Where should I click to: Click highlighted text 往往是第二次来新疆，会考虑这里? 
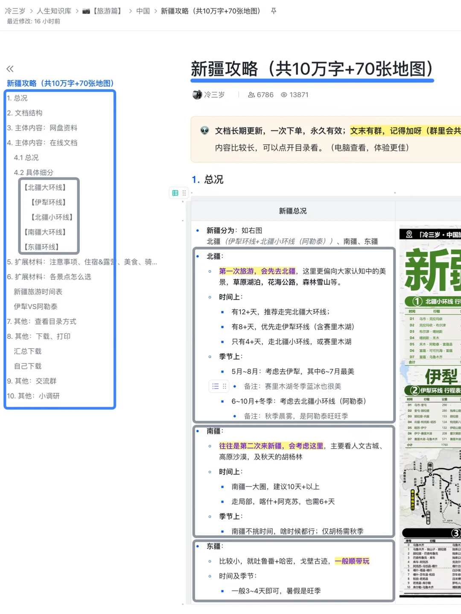click(271, 446)
